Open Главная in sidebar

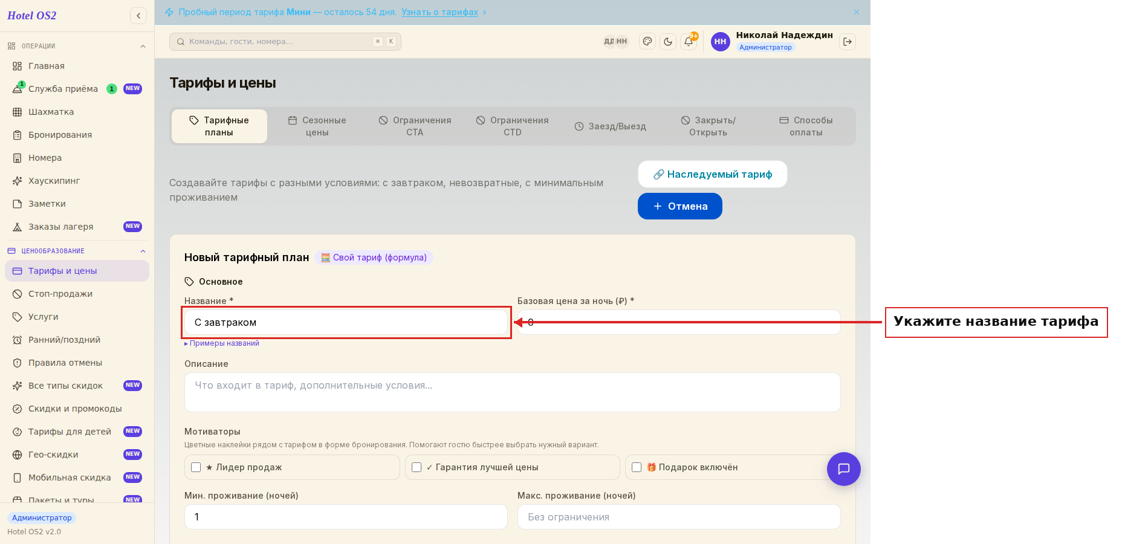[x=77, y=66]
